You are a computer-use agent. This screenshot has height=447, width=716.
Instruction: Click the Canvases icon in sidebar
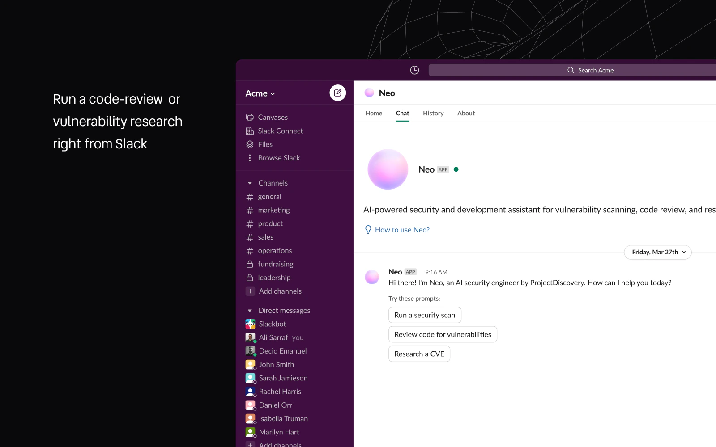pos(250,117)
